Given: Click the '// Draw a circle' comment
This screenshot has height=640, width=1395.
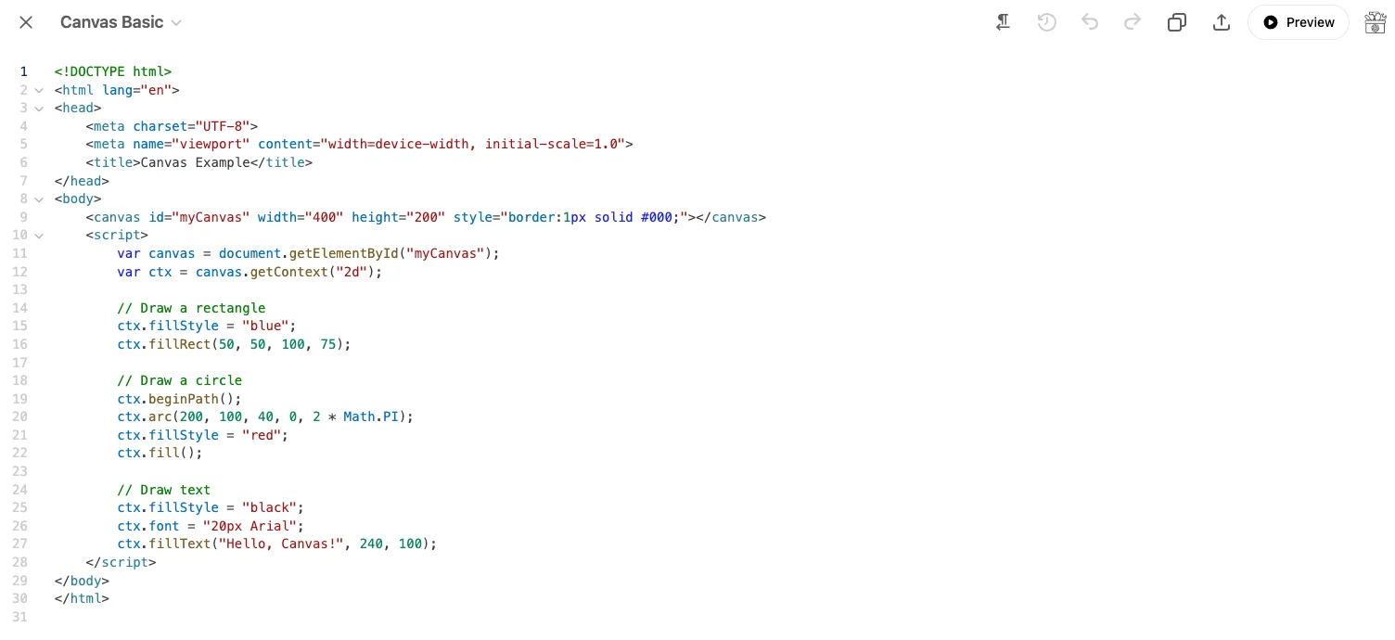Looking at the screenshot, I should 180,380.
